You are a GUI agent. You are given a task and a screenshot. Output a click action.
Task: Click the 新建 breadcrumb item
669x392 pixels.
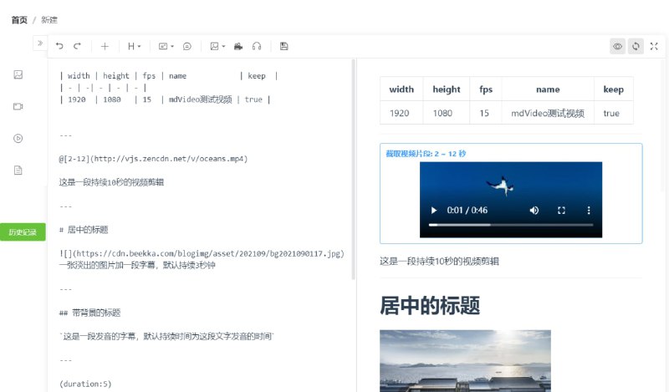[49, 20]
